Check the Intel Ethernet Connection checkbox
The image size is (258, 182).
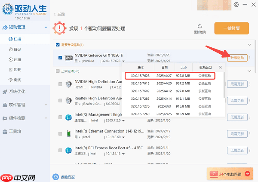coord(60,134)
